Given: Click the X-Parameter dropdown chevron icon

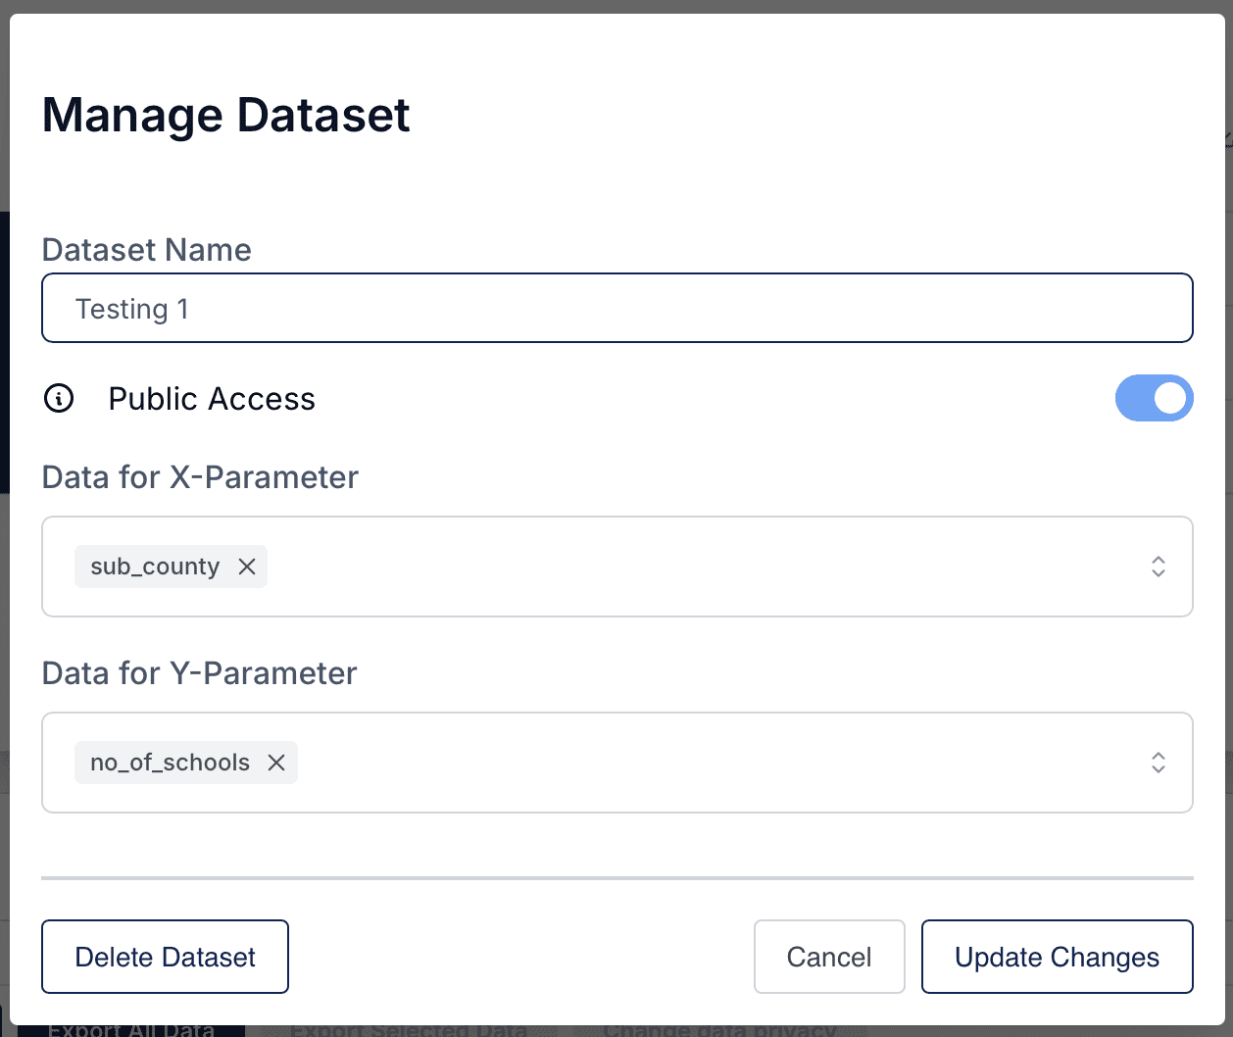Looking at the screenshot, I should 1158,567.
